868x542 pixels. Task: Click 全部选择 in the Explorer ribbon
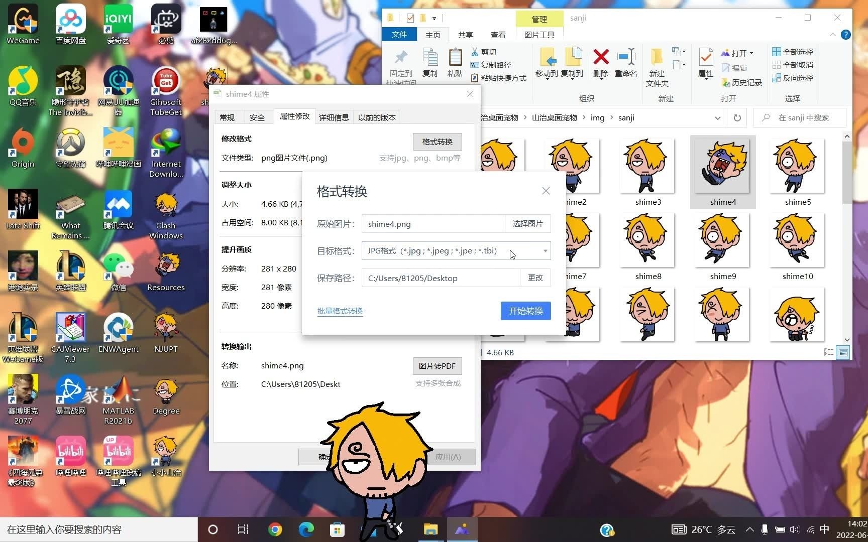pyautogui.click(x=793, y=52)
